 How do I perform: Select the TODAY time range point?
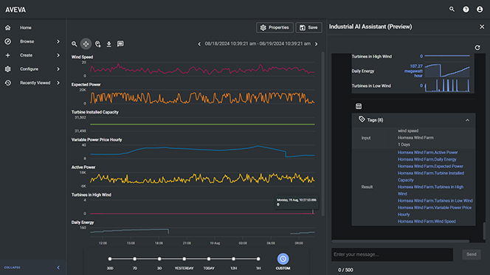click(209, 259)
